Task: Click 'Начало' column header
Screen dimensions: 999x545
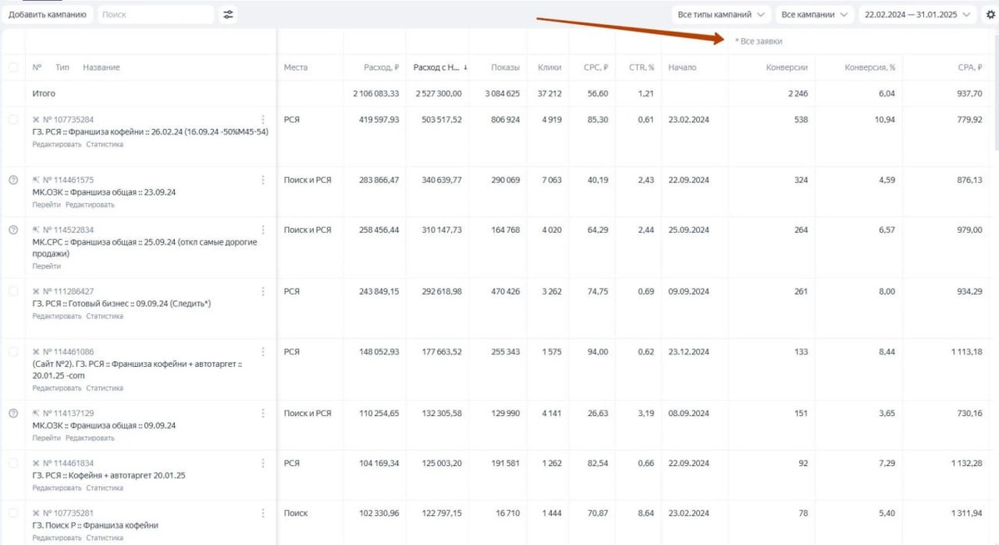Action: tap(682, 67)
